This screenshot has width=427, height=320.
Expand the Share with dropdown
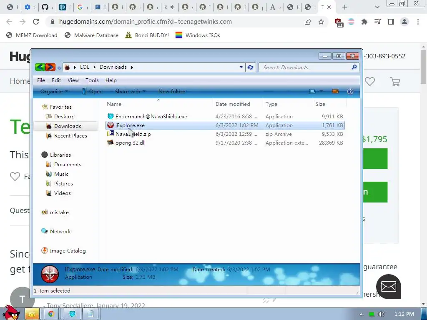(130, 91)
